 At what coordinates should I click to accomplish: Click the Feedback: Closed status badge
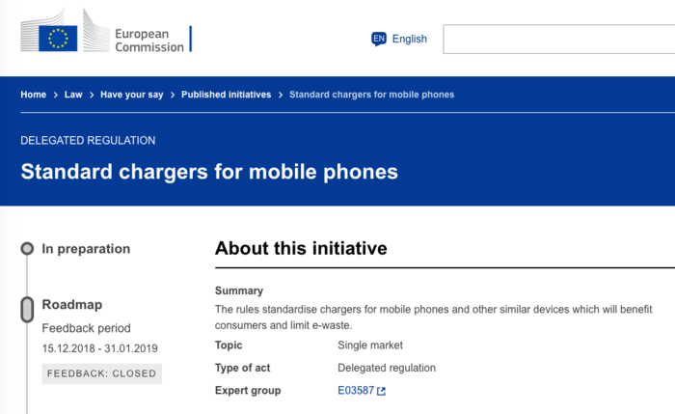(x=101, y=373)
